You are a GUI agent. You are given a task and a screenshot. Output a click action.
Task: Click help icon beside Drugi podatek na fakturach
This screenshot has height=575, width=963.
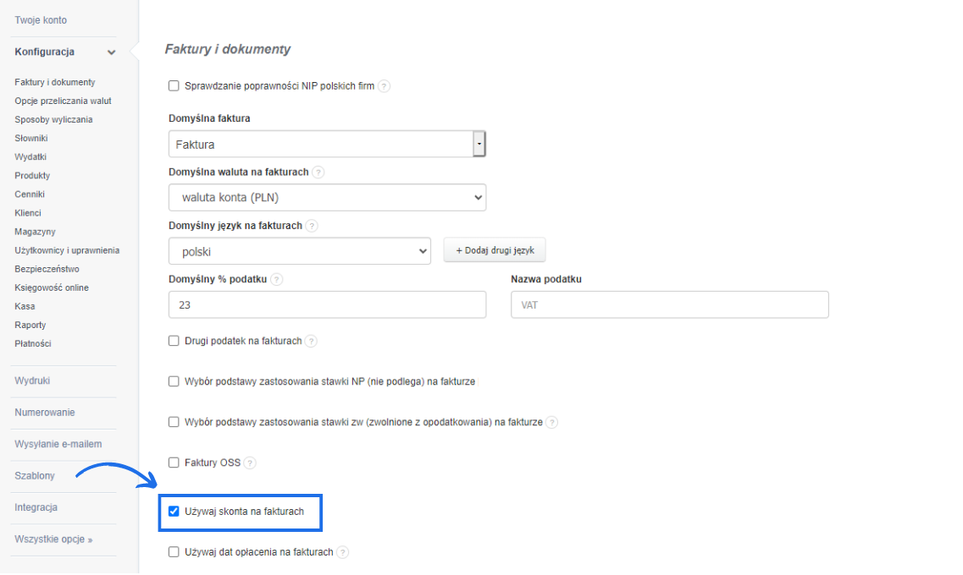(x=312, y=342)
